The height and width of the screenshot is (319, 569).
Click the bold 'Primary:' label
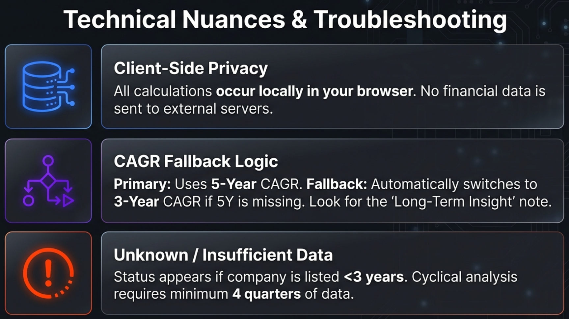(142, 184)
